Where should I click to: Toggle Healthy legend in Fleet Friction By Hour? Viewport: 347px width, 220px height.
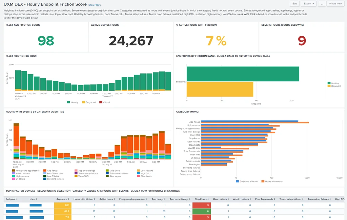(x=73, y=102)
